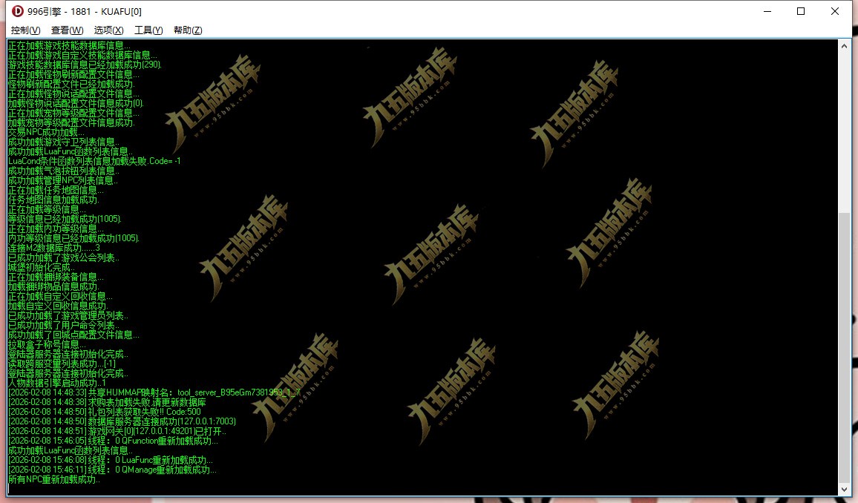This screenshot has height=503, width=858.
Task: Select log line '成功加载管理NPC列表信息..'
Action: [63, 180]
